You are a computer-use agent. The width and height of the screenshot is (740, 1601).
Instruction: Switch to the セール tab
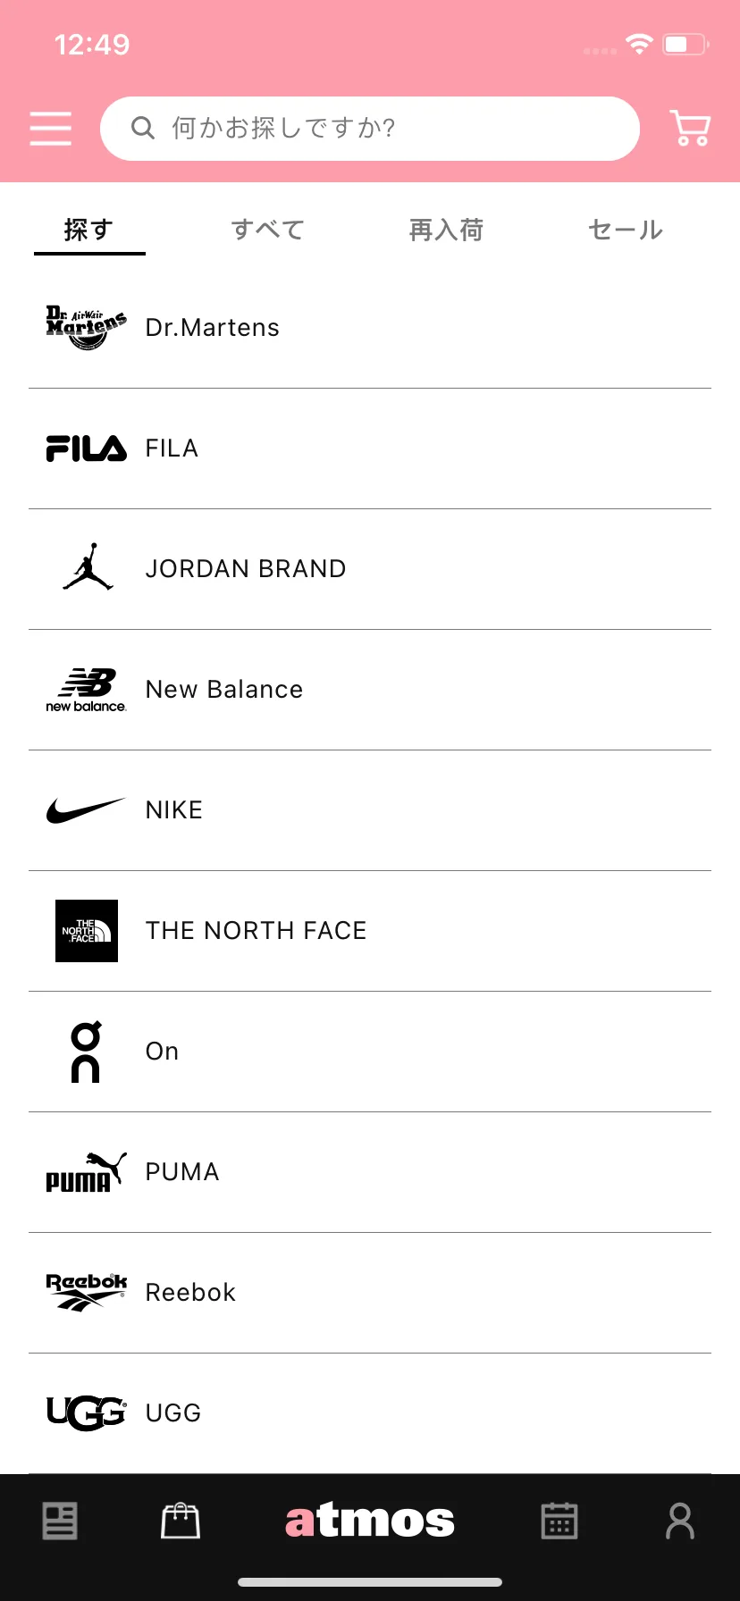[x=626, y=231]
